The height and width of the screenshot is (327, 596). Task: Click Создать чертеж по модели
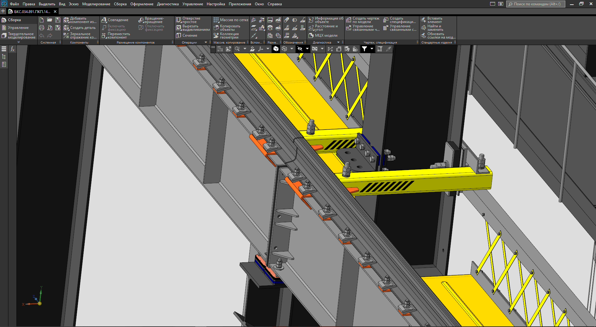[x=363, y=20]
